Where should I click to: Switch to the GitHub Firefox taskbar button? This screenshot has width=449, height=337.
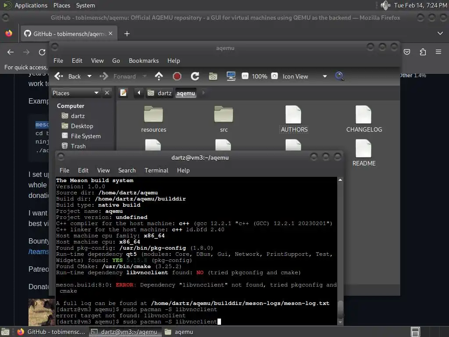(x=51, y=332)
